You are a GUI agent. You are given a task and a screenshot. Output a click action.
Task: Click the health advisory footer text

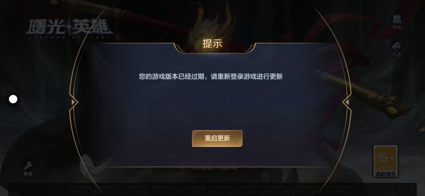pos(212,189)
